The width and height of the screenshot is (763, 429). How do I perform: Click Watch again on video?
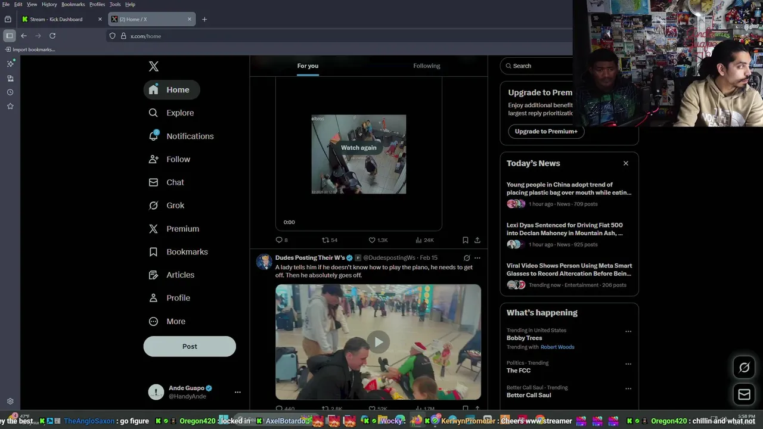pyautogui.click(x=359, y=148)
